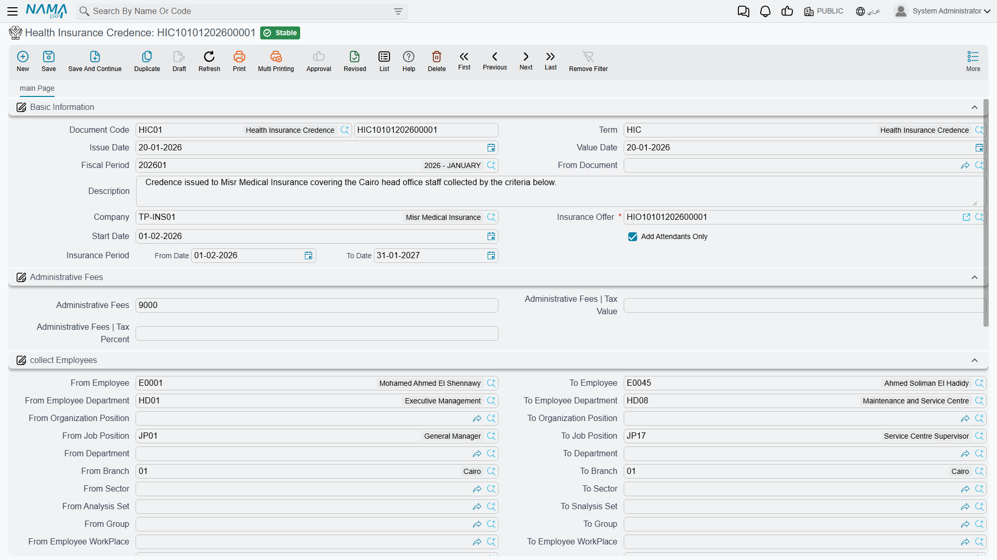Click Save And Continue icon

[x=95, y=61]
